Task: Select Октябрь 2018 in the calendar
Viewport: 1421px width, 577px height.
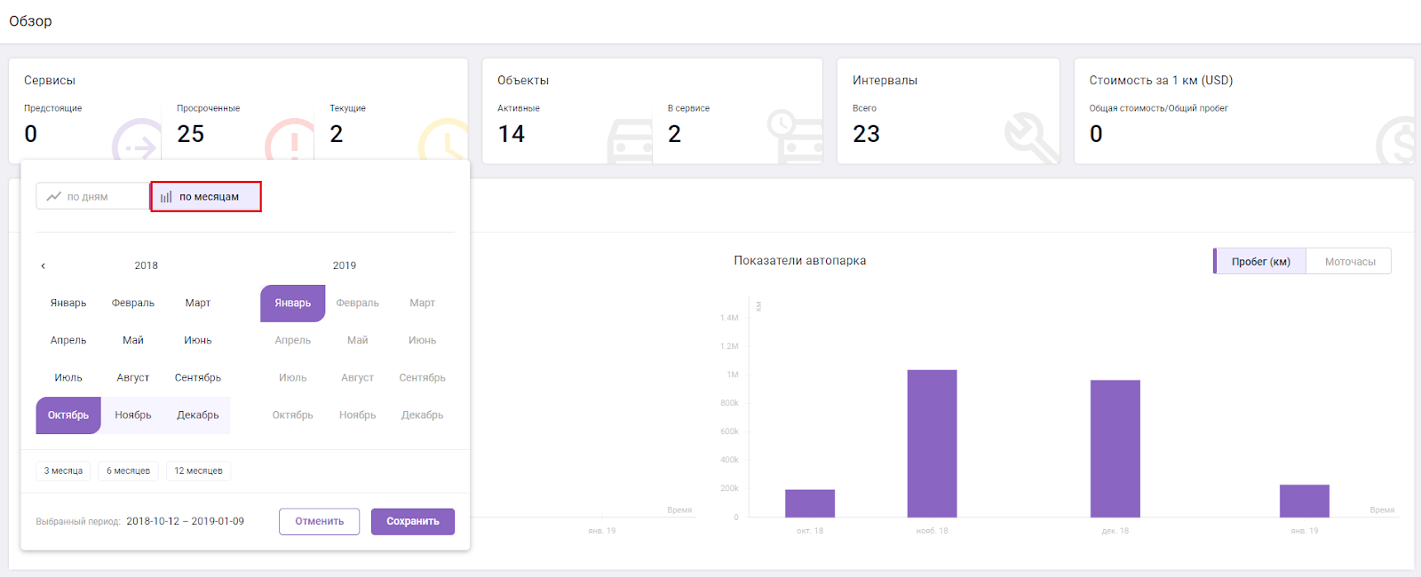Action: pyautogui.click(x=68, y=415)
